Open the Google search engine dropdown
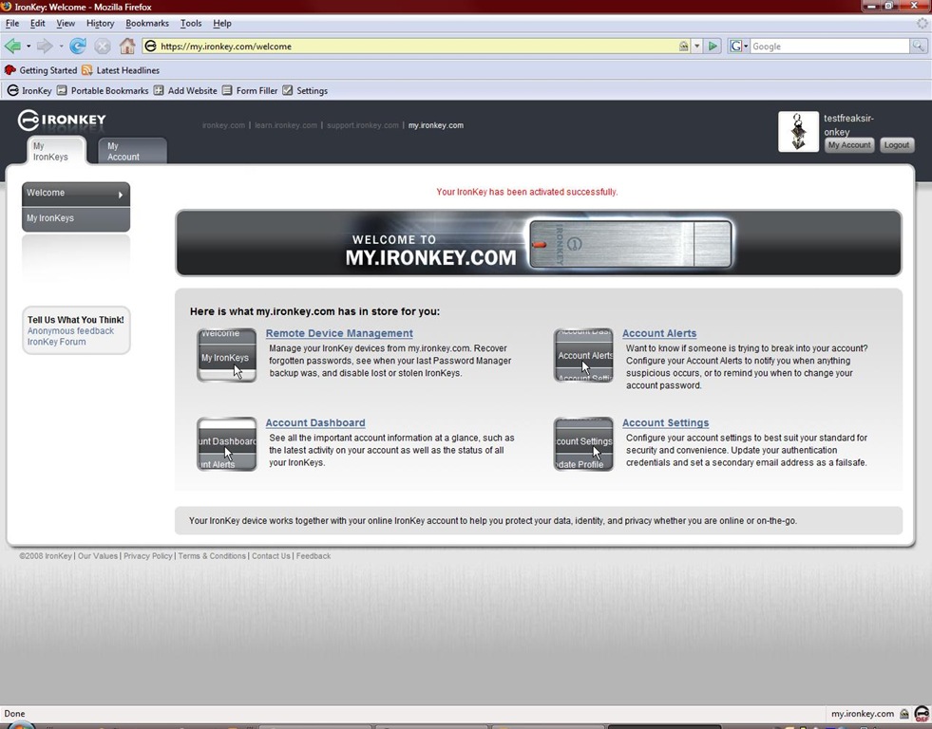The image size is (932, 729). (x=739, y=46)
